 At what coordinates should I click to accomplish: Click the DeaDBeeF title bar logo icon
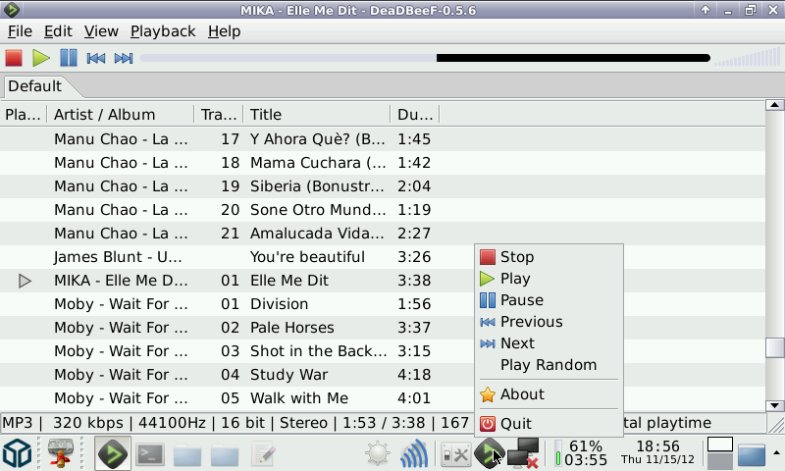(x=11, y=10)
